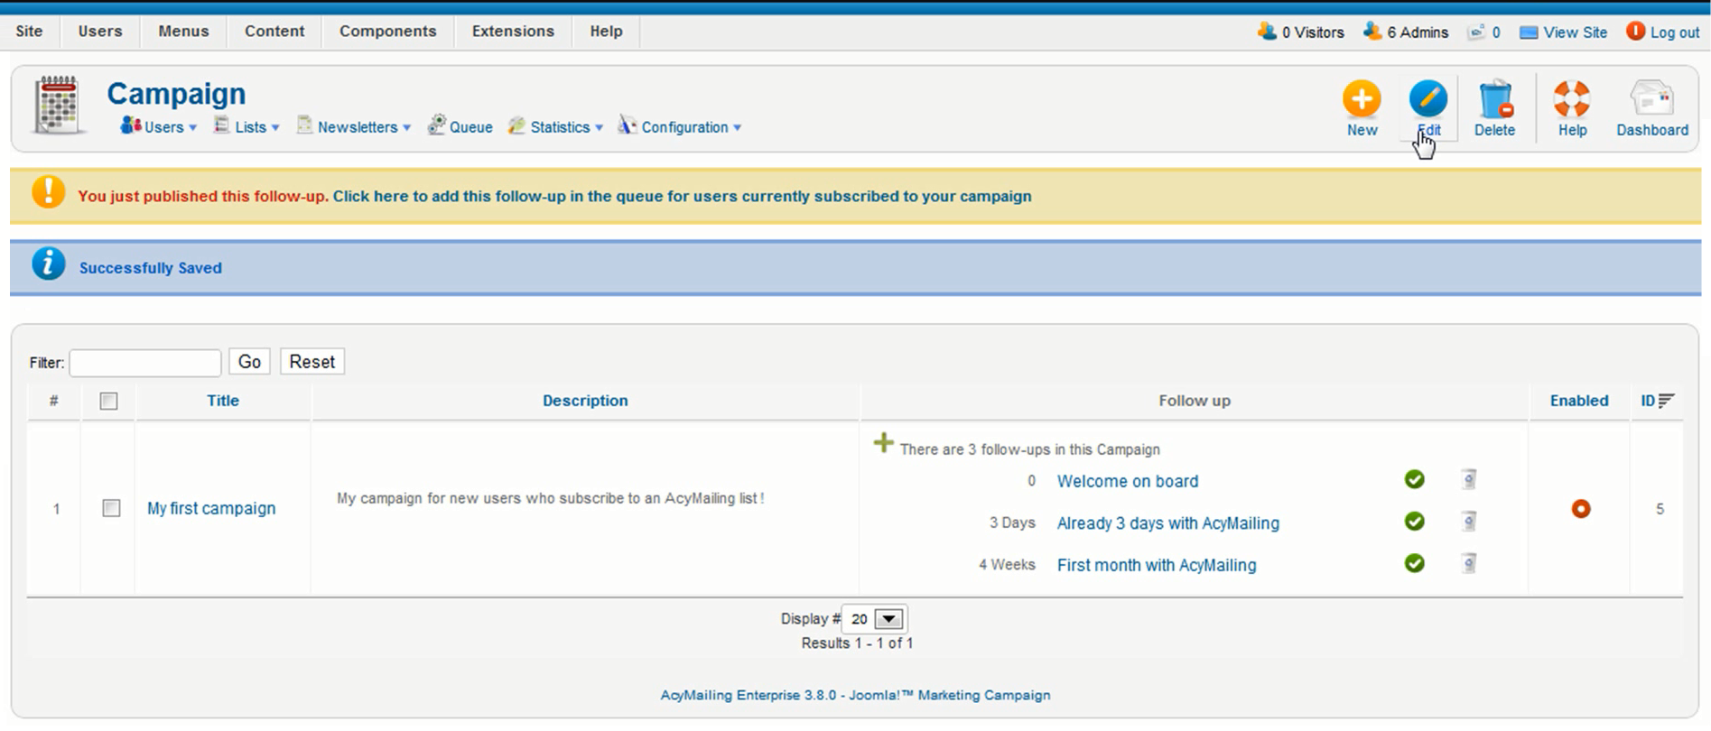Toggle the red Enabled status of campaign
The height and width of the screenshot is (731, 1711).
pos(1580,509)
